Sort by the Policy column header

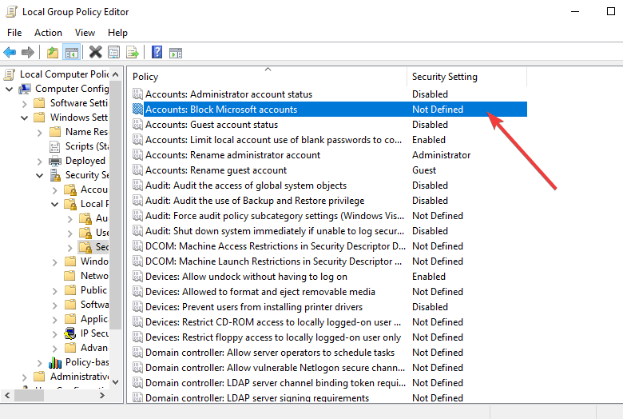click(268, 77)
